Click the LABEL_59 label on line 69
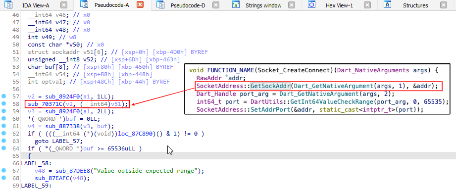 pos(35,186)
